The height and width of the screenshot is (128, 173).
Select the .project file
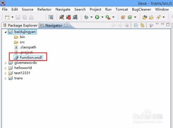[24, 52]
